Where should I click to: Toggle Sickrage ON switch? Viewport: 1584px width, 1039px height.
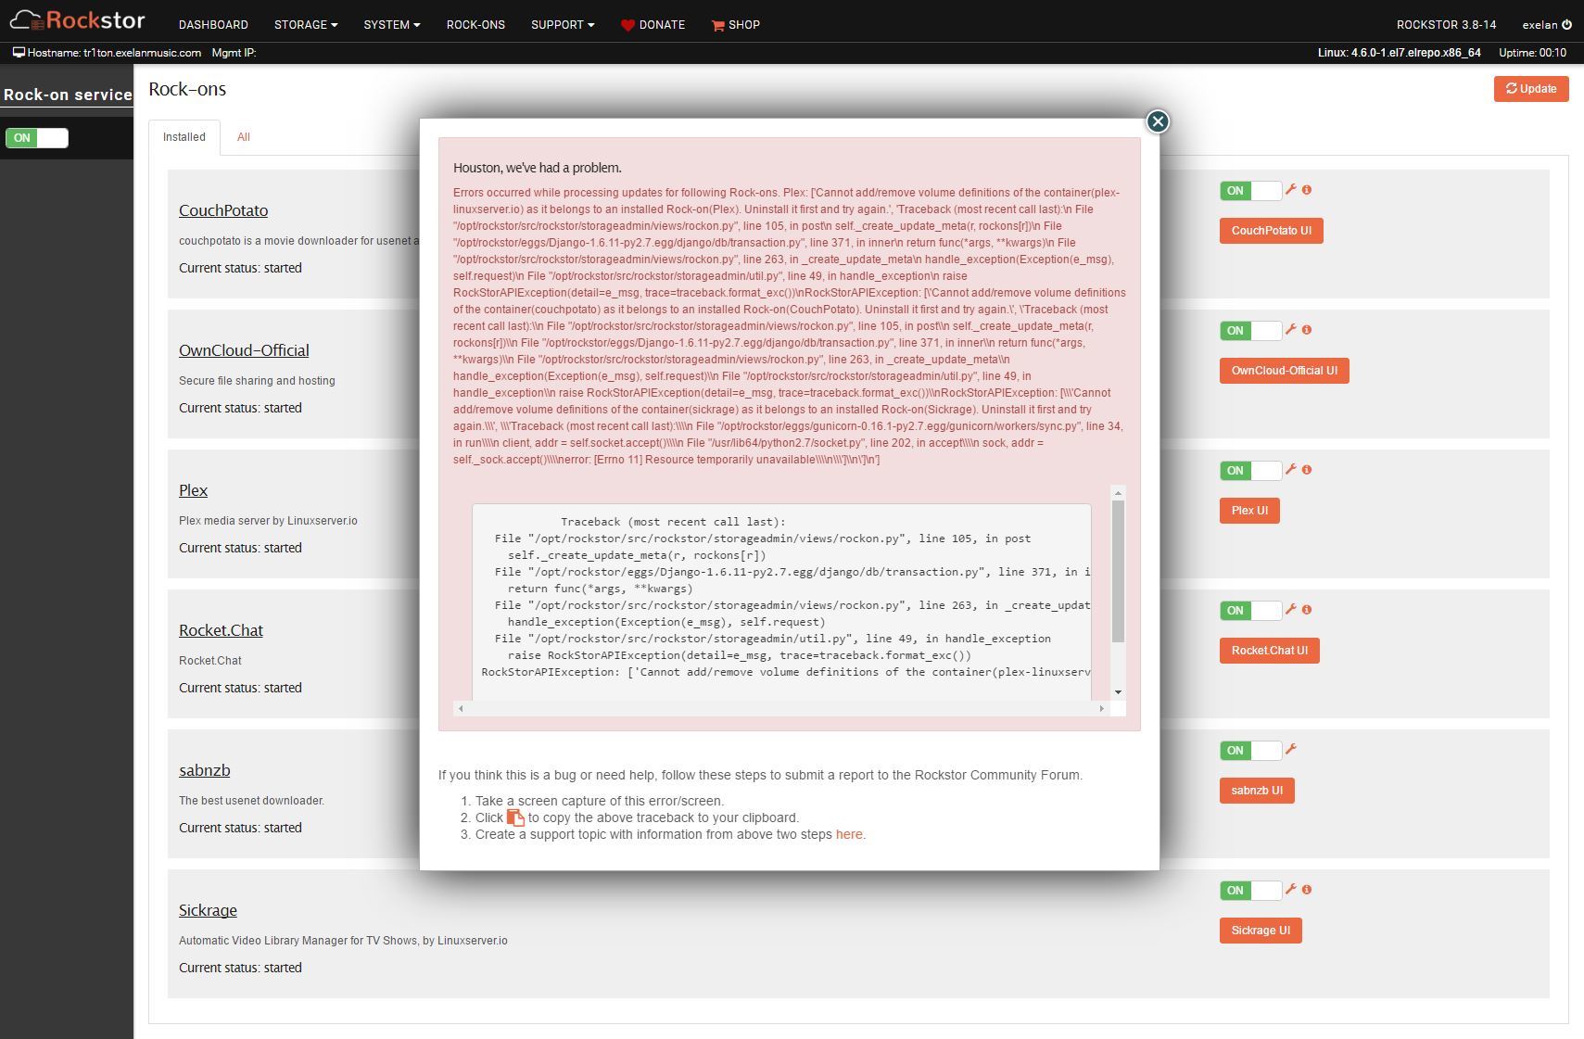pyautogui.click(x=1251, y=891)
